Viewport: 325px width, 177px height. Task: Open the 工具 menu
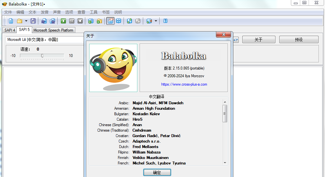point(94,12)
